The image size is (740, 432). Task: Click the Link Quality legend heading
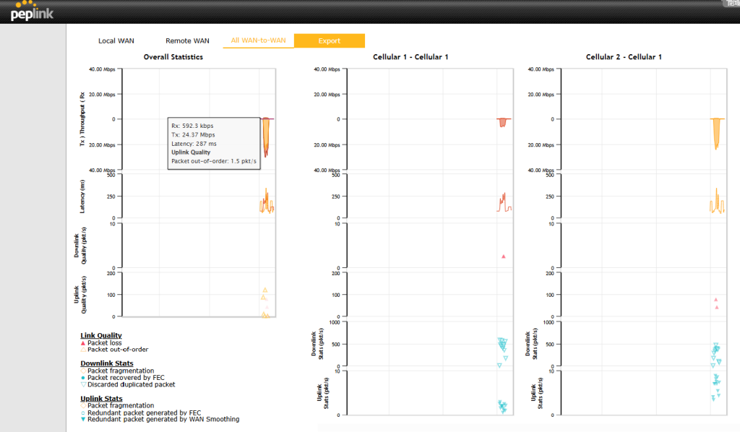pyautogui.click(x=100, y=335)
